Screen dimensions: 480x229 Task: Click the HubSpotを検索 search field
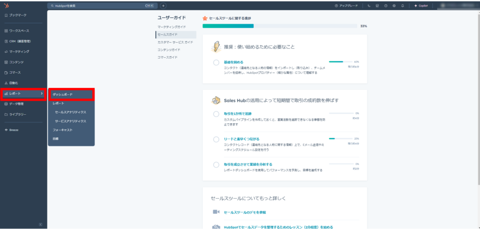[x=103, y=6]
